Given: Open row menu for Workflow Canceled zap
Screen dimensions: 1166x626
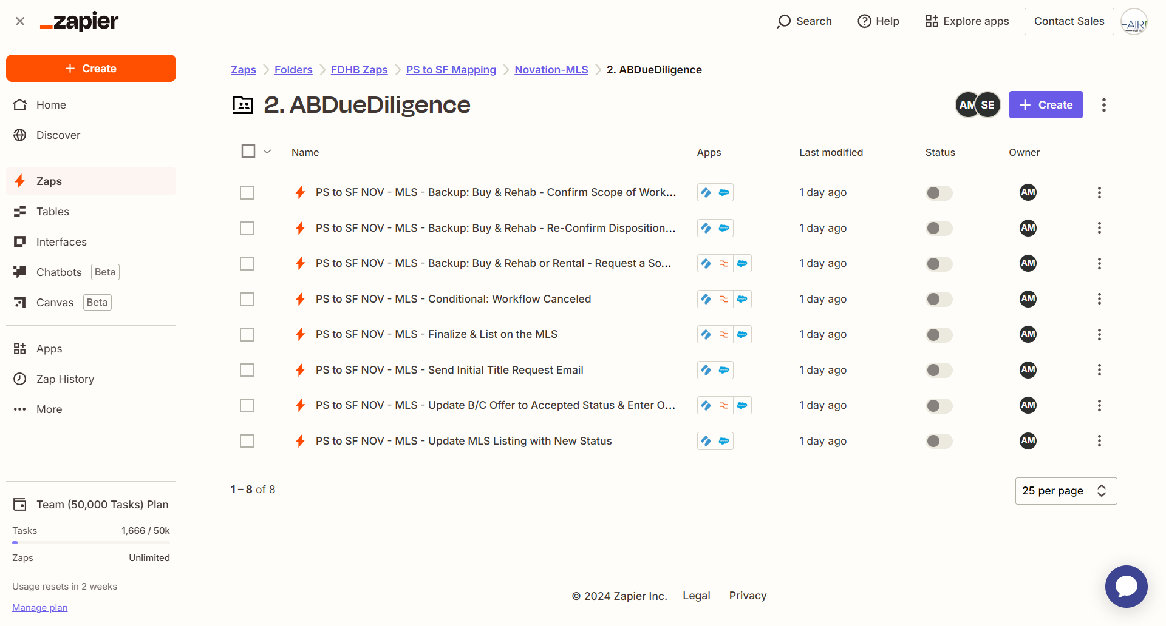Looking at the screenshot, I should pyautogui.click(x=1099, y=299).
